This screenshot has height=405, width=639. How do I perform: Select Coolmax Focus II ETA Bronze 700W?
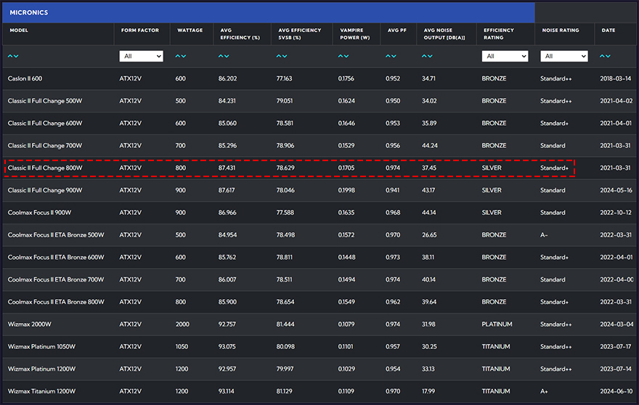click(56, 280)
